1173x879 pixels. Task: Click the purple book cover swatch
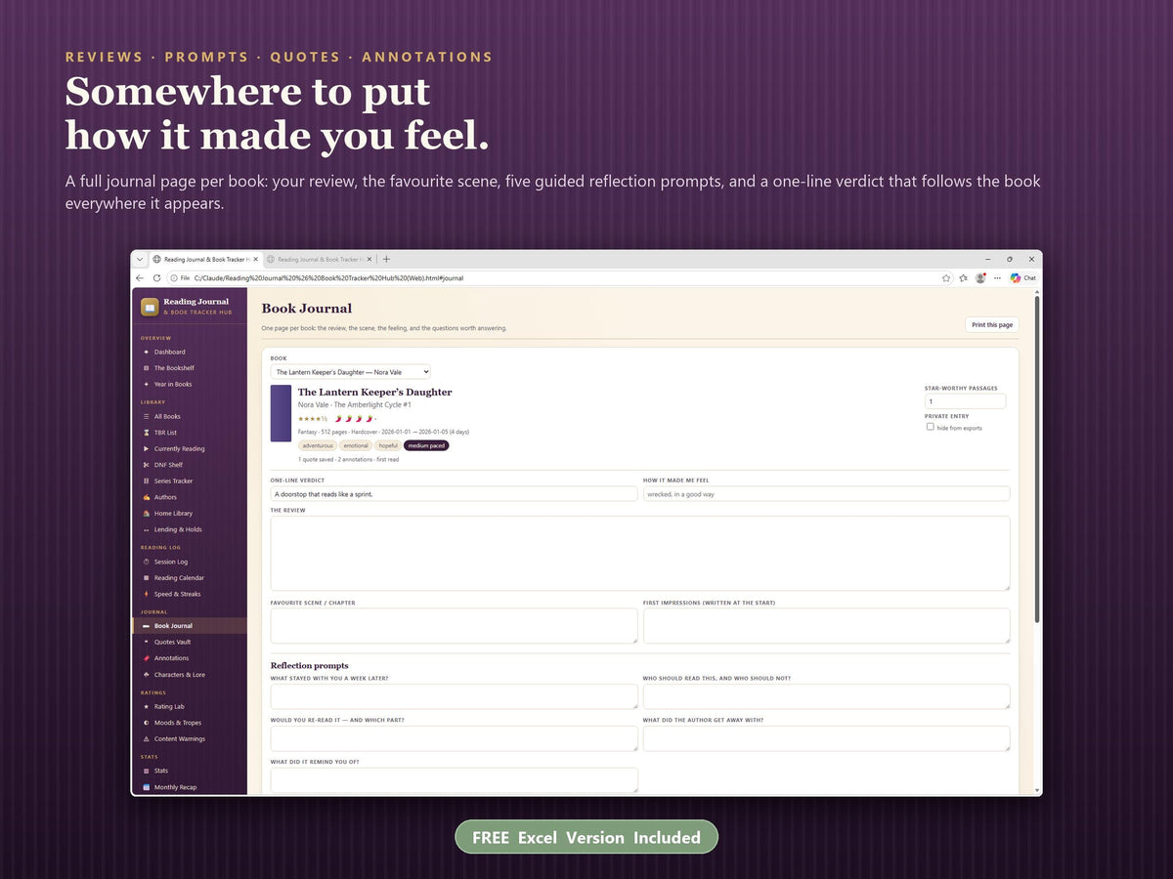click(282, 413)
